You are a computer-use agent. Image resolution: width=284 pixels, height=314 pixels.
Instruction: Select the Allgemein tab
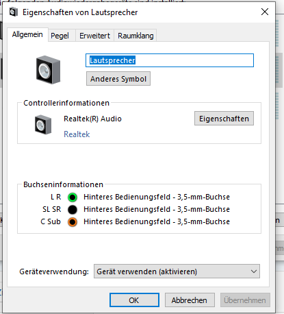point(27,35)
